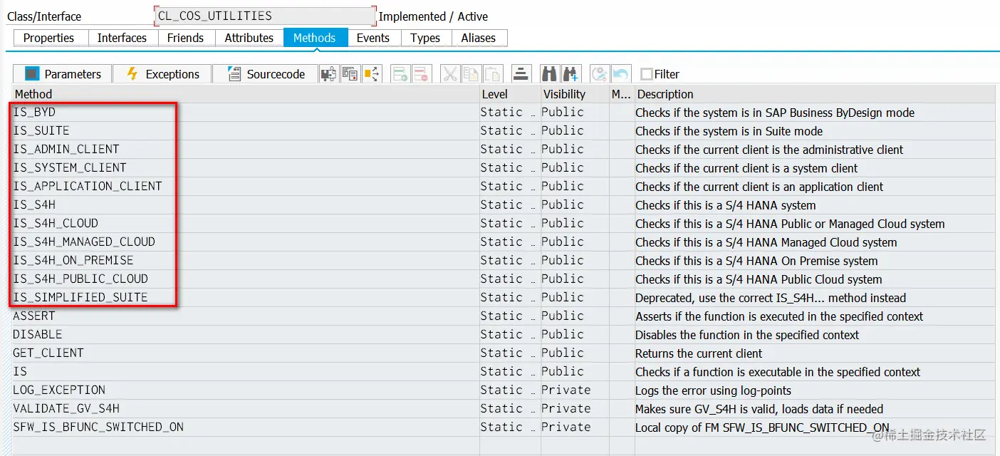Screen dimensions: 1000x456
Task: Click the Find binoculars icon
Action: [549, 73]
